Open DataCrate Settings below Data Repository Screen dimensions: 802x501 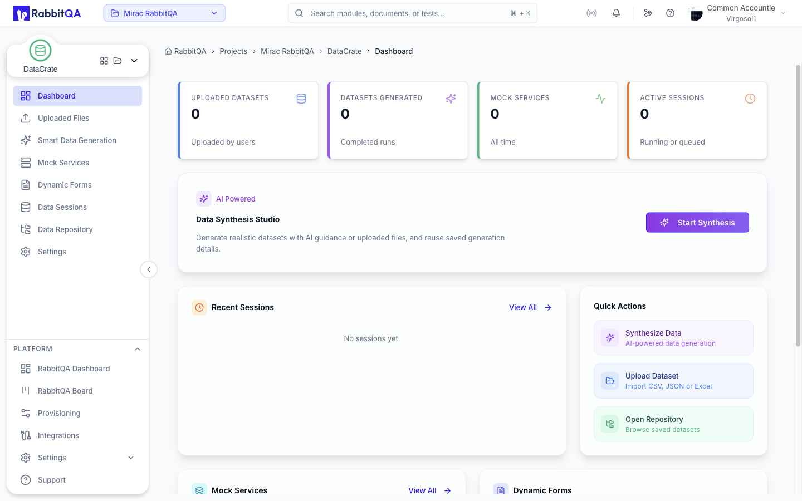point(77,252)
